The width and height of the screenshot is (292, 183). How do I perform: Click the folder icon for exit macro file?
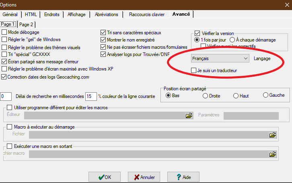point(273,154)
